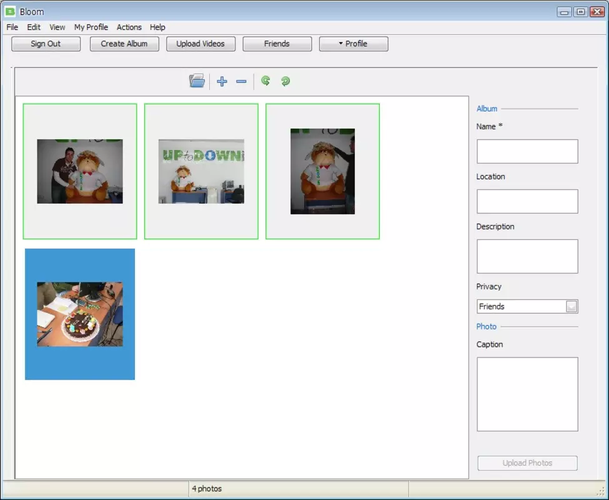
Task: Open the Privacy combo box set to Friends
Action: [x=527, y=306]
